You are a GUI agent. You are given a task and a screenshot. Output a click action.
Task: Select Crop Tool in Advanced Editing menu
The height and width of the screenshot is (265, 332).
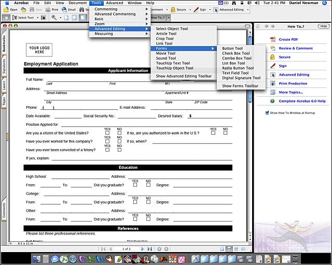coord(184,39)
